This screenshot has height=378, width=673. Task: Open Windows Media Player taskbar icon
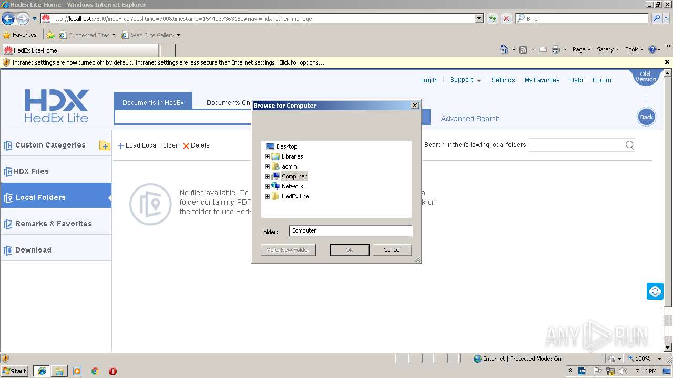click(x=77, y=371)
